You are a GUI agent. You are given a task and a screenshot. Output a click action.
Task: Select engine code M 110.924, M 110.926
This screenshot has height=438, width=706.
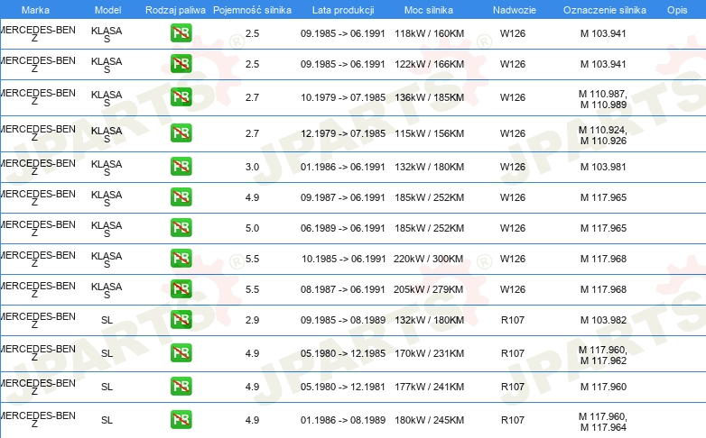pyautogui.click(x=603, y=135)
